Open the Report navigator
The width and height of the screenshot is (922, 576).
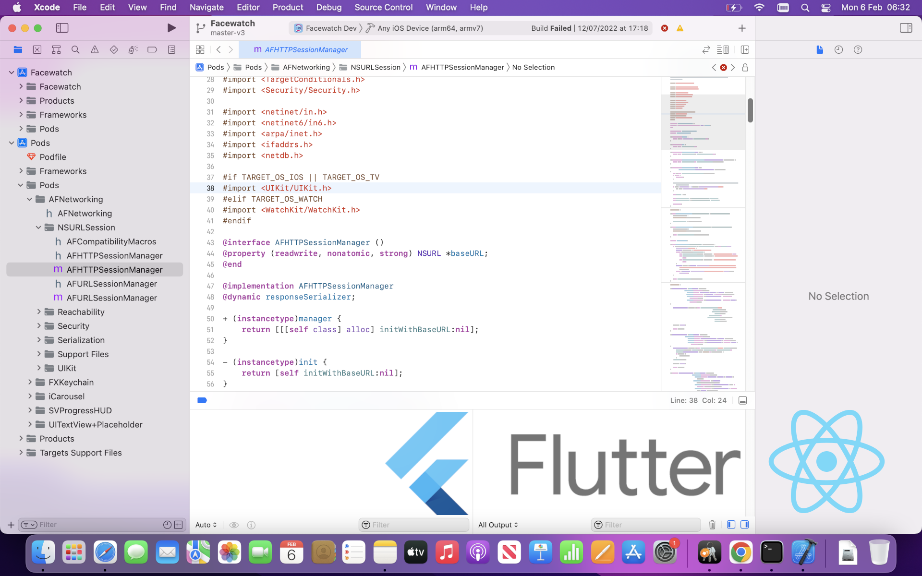pyautogui.click(x=171, y=49)
